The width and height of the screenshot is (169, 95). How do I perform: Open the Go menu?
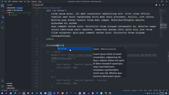click(25, 2)
